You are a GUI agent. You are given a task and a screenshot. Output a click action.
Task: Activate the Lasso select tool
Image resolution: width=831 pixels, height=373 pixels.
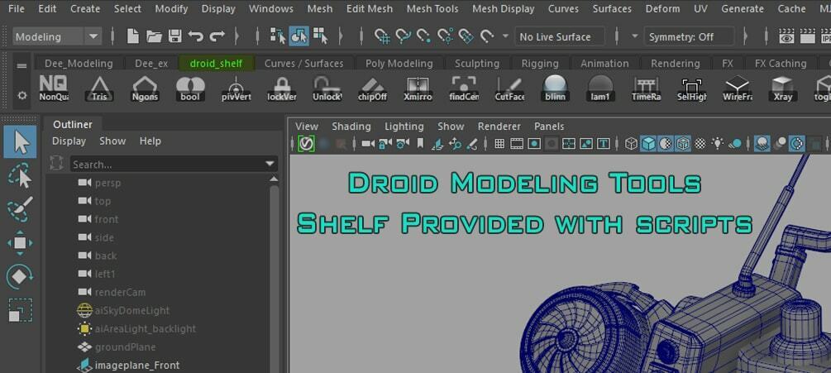point(20,176)
